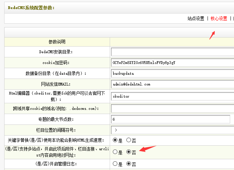
Task: Enable 关键字替换 by selecting 是
Action: (x=115, y=140)
